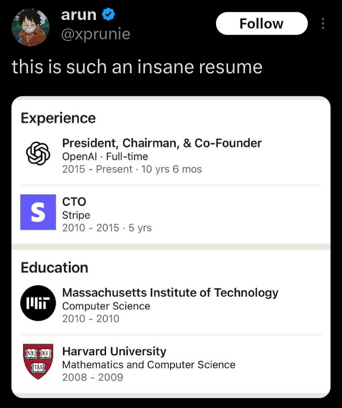Click the display name arun
This screenshot has width=342, height=408.
(79, 15)
